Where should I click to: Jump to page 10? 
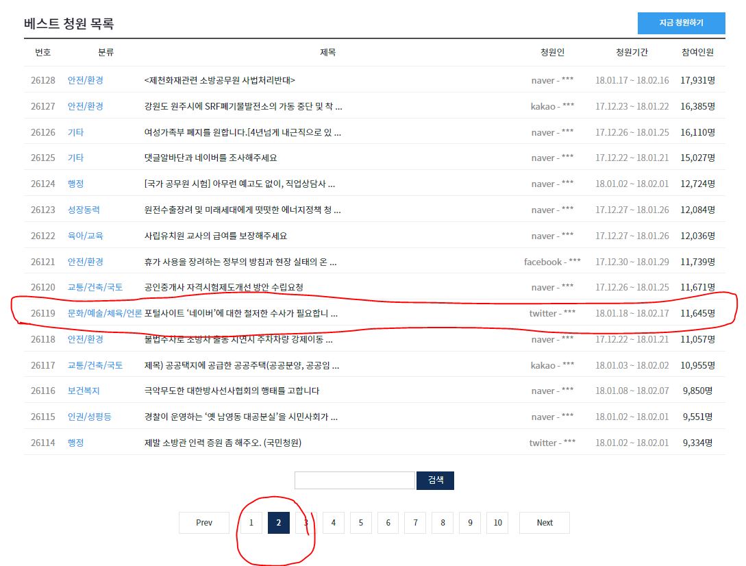[497, 522]
